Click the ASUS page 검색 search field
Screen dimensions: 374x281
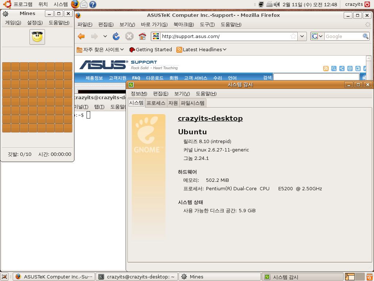tap(316, 78)
